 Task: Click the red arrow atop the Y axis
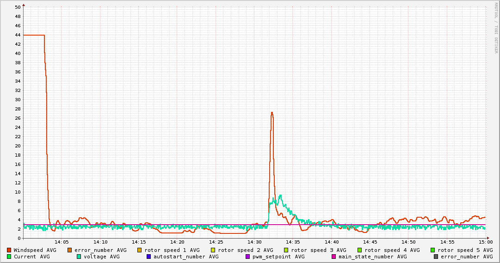[23, 4]
